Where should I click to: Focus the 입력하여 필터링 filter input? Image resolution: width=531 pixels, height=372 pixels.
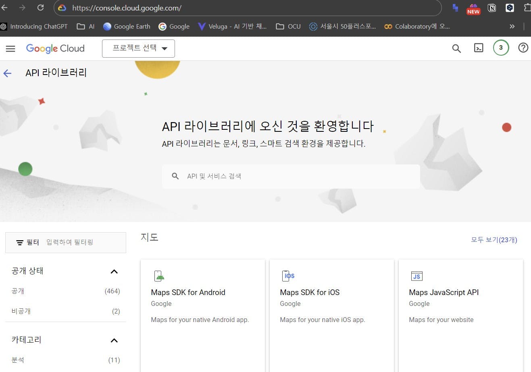tap(69, 242)
